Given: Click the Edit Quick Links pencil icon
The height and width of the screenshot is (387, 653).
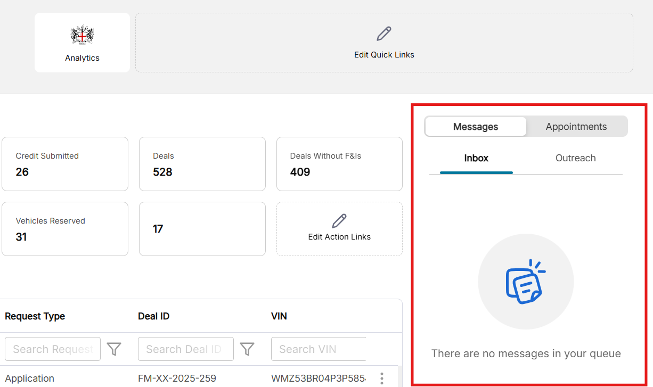Looking at the screenshot, I should 383,34.
